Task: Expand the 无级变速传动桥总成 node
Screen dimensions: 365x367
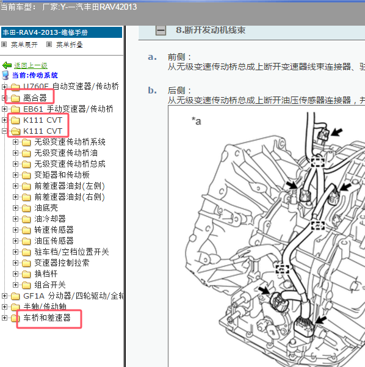Action: pyautogui.click(x=15, y=164)
